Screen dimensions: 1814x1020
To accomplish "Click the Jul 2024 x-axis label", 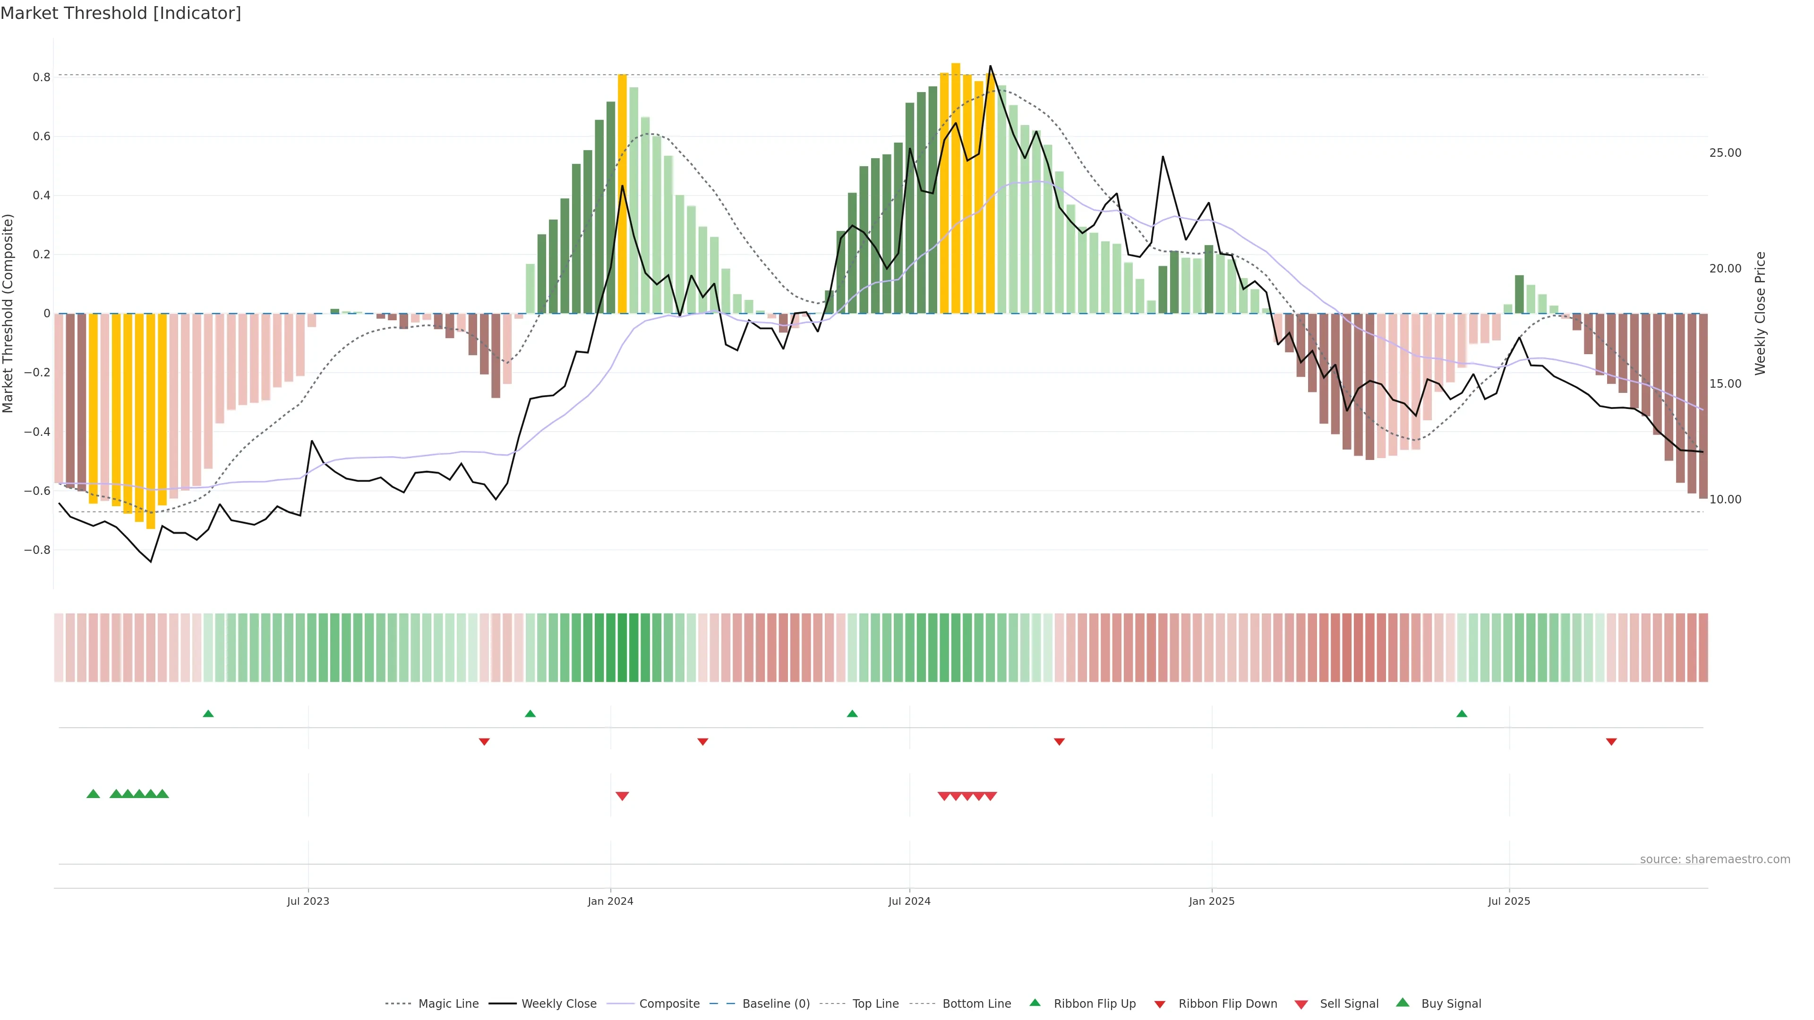I will 909,901.
